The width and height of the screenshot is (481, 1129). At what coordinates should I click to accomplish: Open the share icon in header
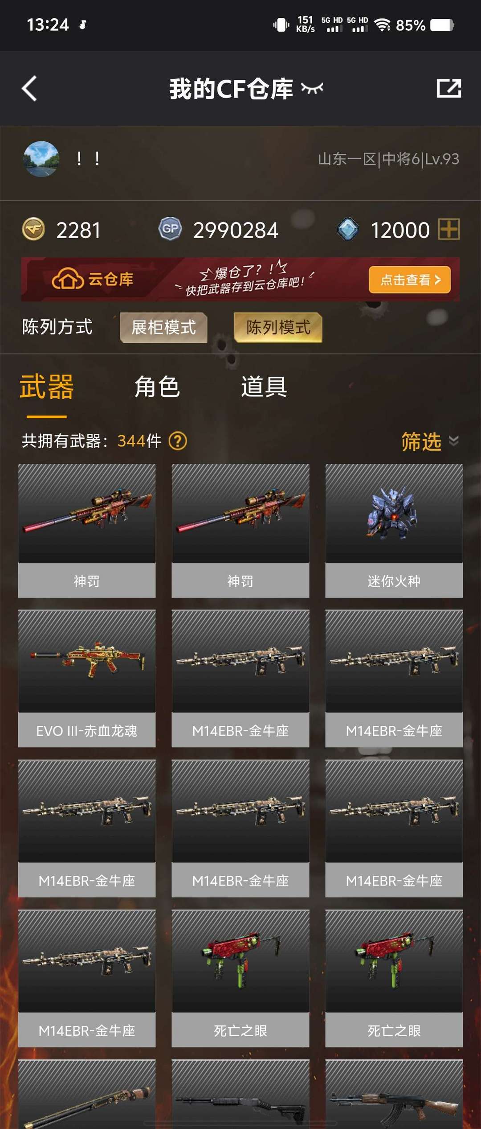[448, 88]
